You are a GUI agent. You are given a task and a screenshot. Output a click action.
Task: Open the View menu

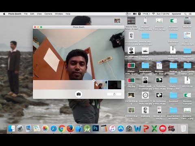tap(39, 14)
